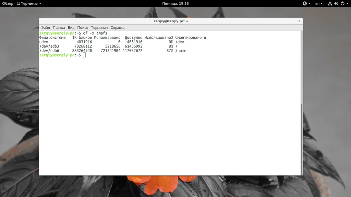Expand the en keyboard layout dropdown
Viewport: 351px width, 197px height.
(319, 3)
